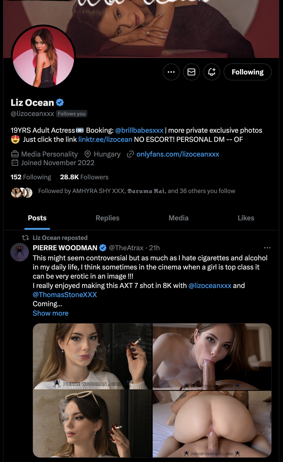Click the direct message envelope icon

click(x=191, y=72)
